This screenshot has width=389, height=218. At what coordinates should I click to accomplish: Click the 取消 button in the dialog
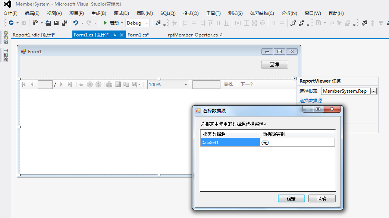click(322, 198)
